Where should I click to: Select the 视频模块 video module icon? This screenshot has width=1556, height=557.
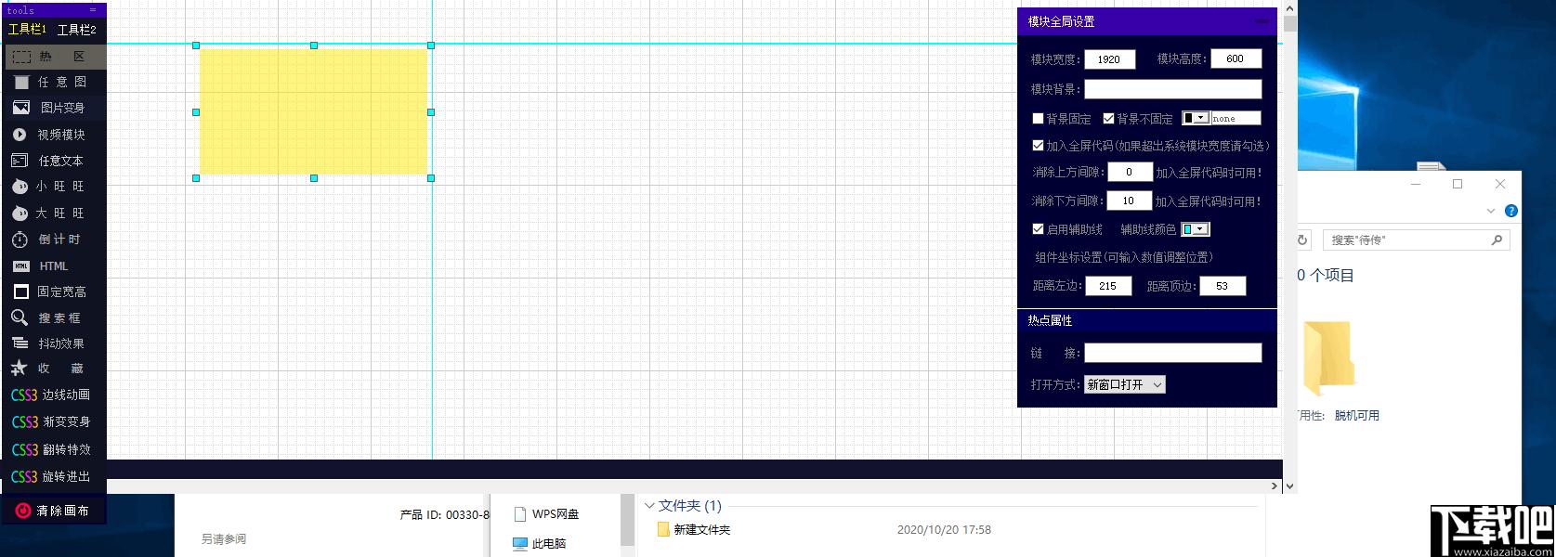pos(20,135)
